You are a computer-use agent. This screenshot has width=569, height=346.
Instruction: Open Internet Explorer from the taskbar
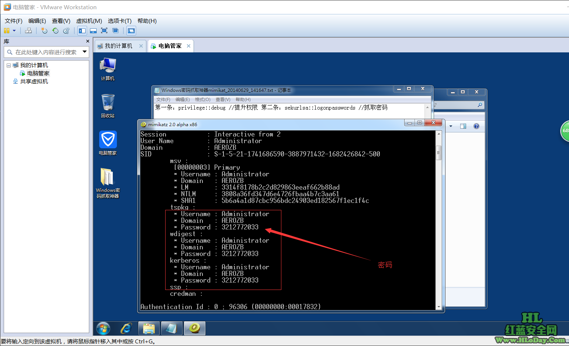coord(126,328)
